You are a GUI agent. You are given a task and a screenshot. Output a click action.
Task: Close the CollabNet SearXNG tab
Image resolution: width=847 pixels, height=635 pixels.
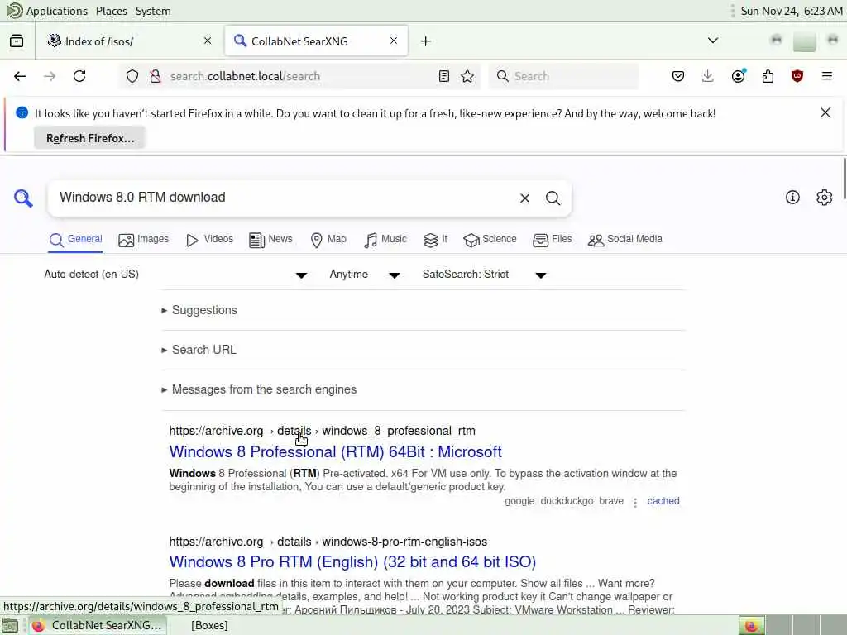coord(394,41)
